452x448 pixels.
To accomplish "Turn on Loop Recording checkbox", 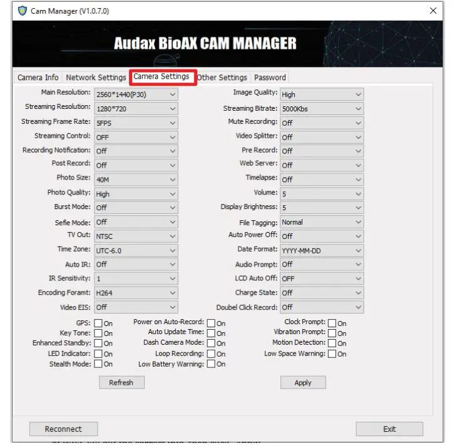I will (x=211, y=354).
